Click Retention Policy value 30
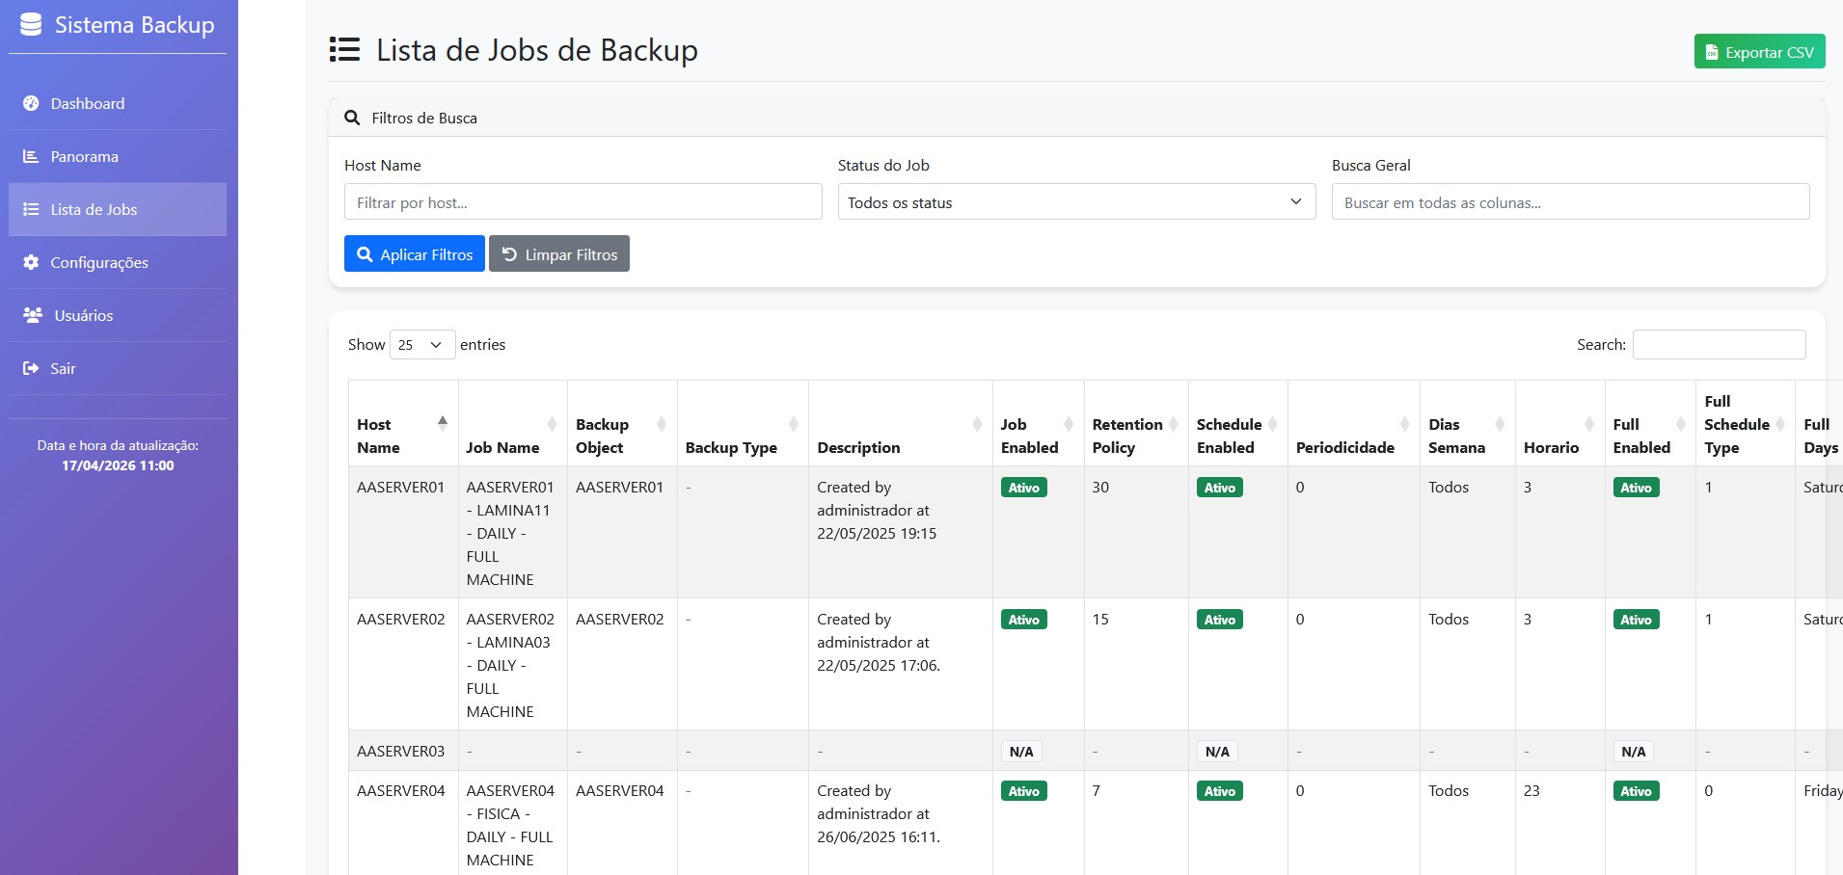1843x875 pixels. [x=1100, y=488]
